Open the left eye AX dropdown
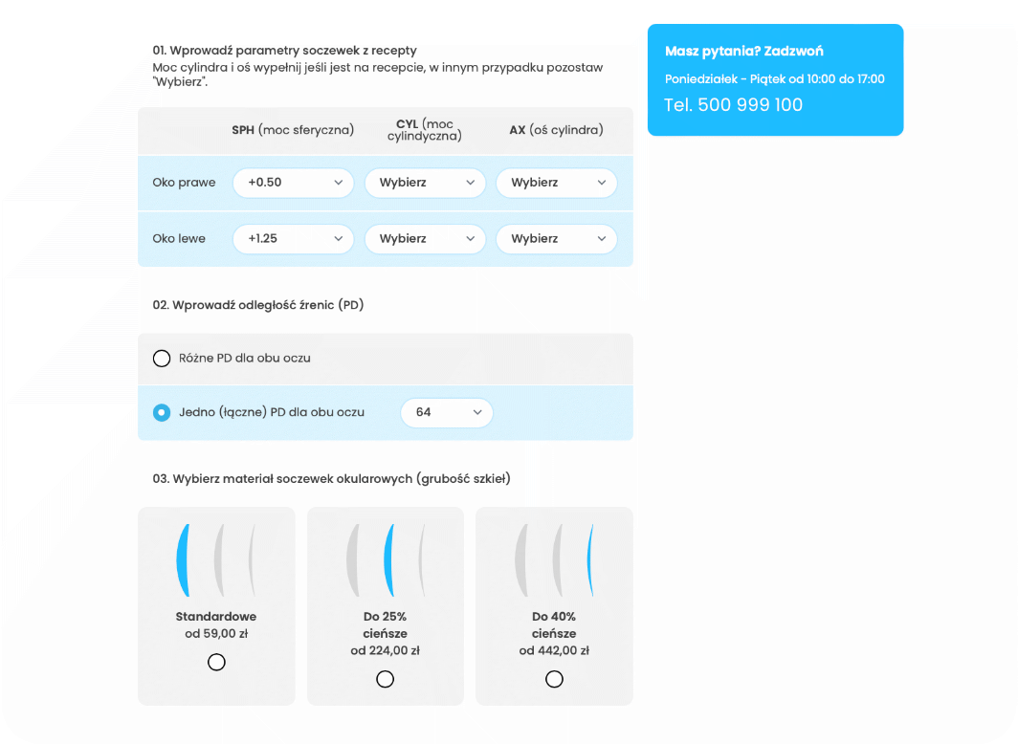 (x=556, y=239)
